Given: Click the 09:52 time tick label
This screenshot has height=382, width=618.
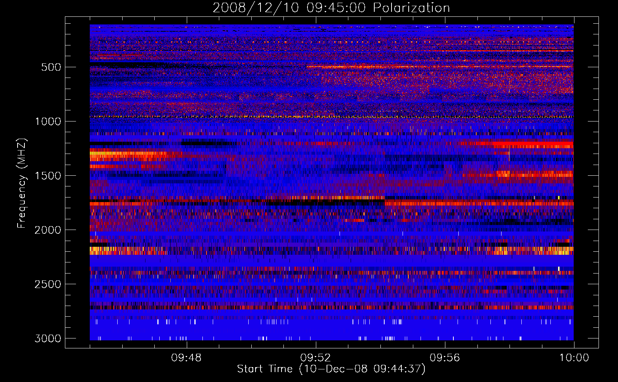Looking at the screenshot, I should 315,358.
